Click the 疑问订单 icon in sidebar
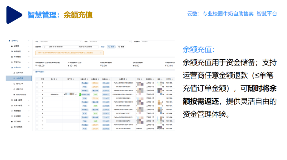Screen dimensions: 287x160 click(14, 84)
